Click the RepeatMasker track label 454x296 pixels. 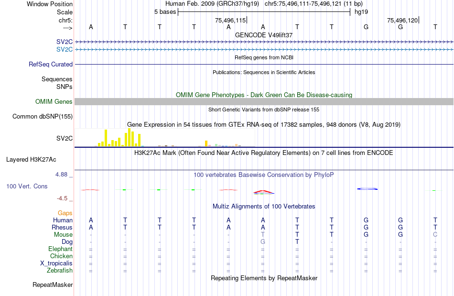point(53,285)
